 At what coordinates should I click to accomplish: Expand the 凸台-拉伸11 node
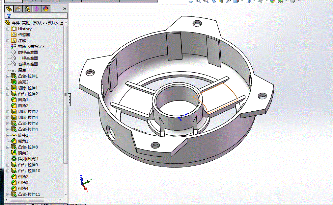[x=8, y=194]
